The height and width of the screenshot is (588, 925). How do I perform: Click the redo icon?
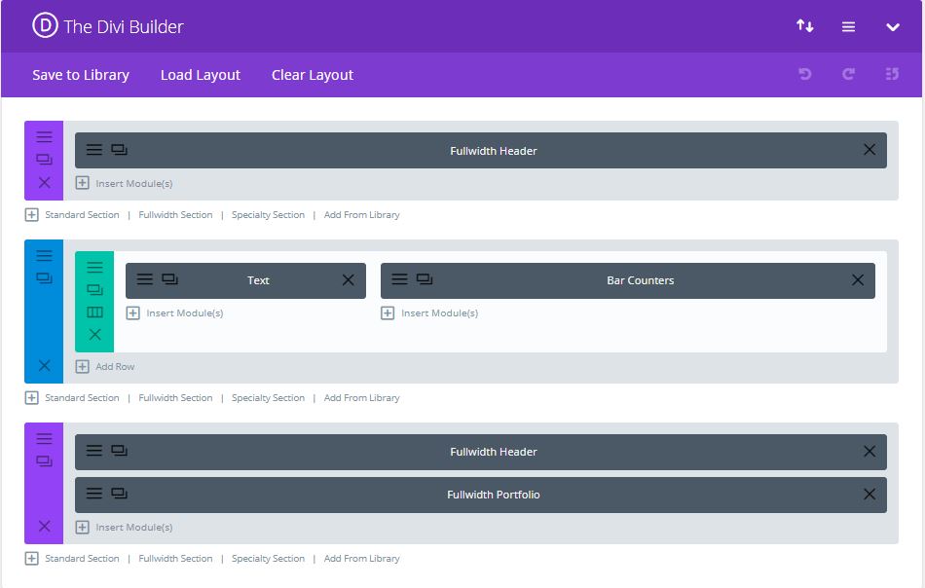(x=848, y=74)
